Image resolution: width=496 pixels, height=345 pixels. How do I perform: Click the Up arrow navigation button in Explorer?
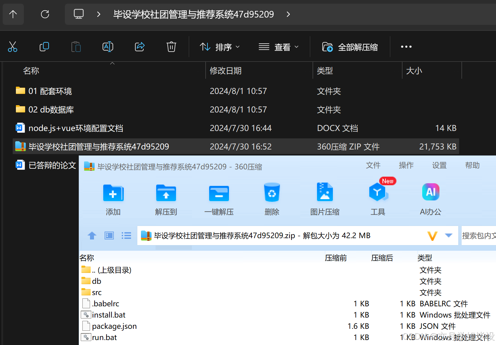click(x=13, y=14)
